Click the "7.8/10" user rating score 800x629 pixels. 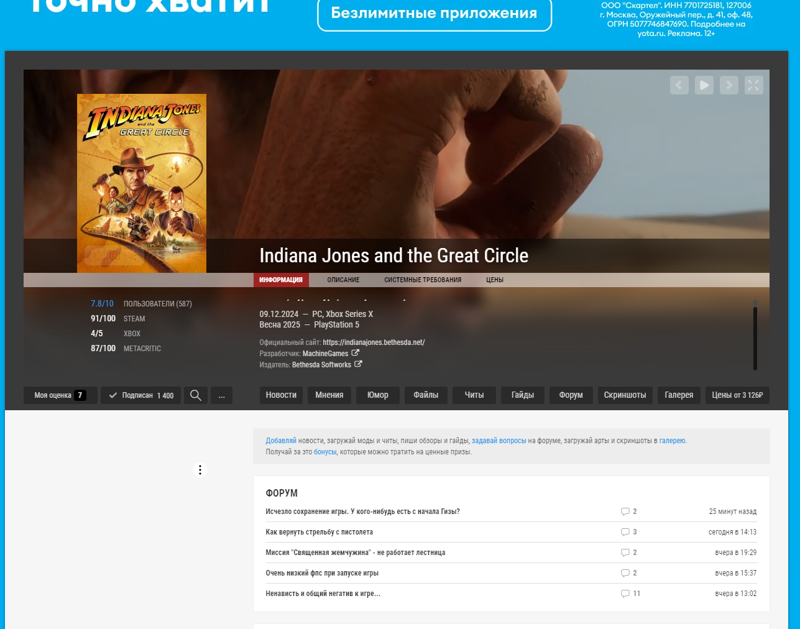(x=102, y=304)
